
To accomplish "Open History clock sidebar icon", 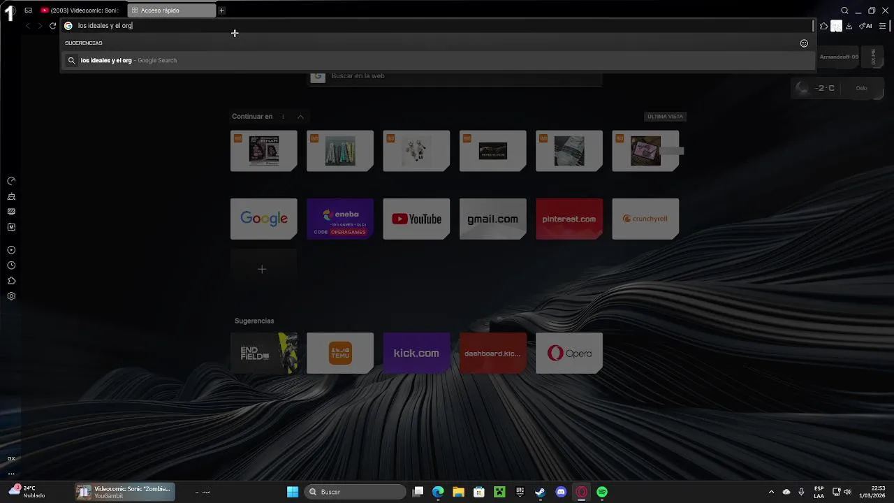I will point(11,265).
